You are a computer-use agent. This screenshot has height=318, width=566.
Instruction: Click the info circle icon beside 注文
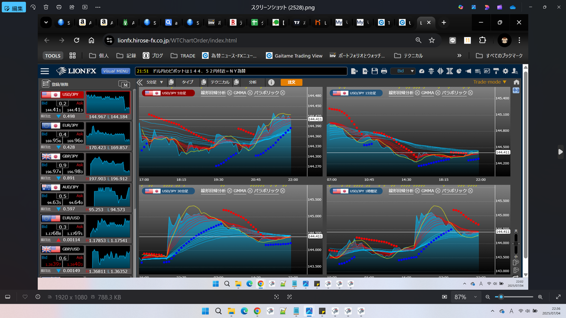(x=271, y=82)
